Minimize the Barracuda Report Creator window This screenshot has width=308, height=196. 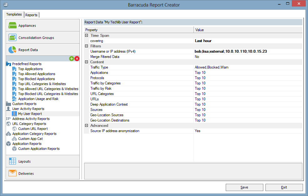pos(279,4)
